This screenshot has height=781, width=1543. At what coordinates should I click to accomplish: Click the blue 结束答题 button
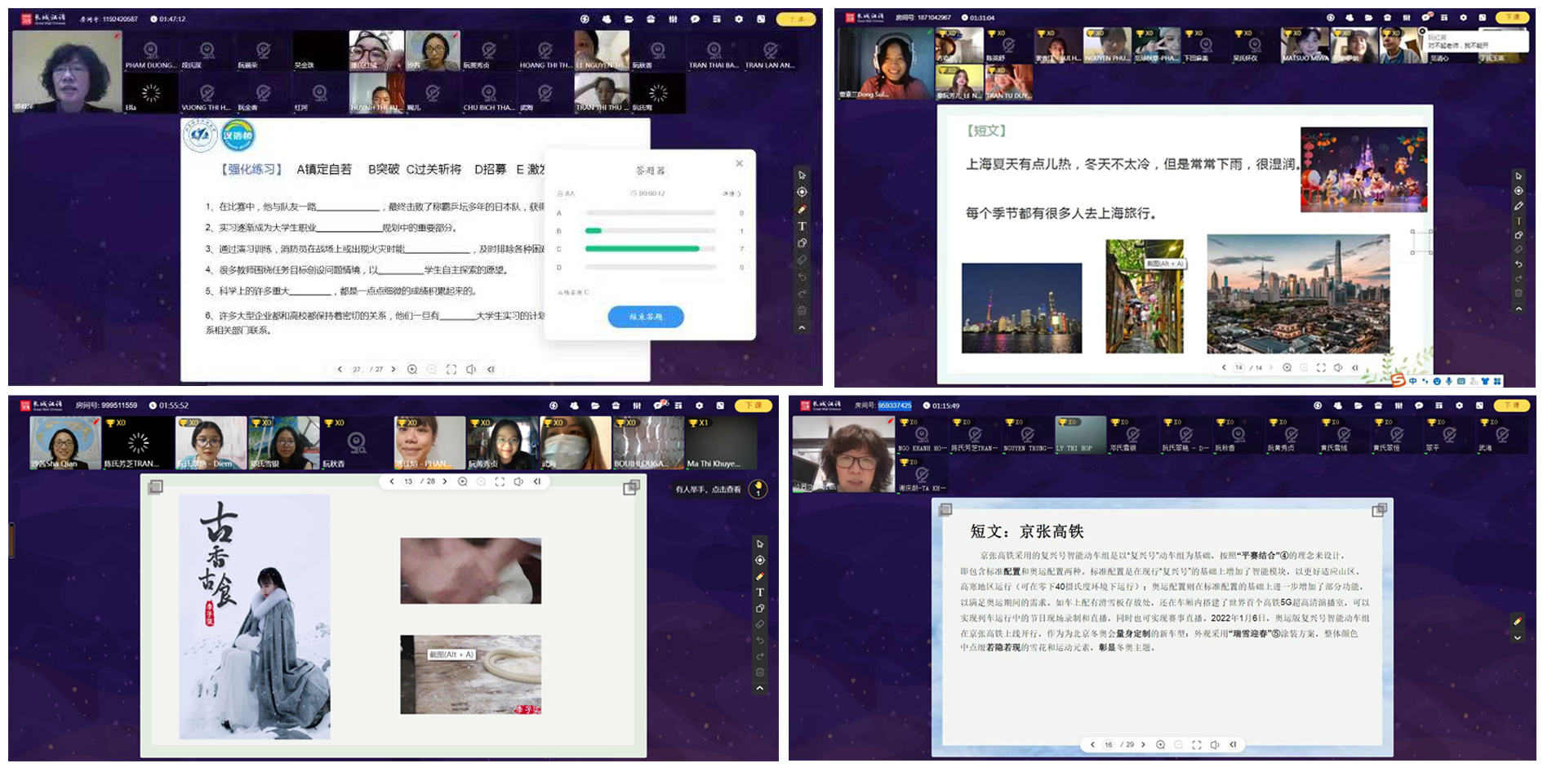pyautogui.click(x=645, y=317)
